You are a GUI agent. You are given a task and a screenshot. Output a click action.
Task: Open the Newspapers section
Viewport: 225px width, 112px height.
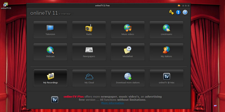(x=89, y=52)
